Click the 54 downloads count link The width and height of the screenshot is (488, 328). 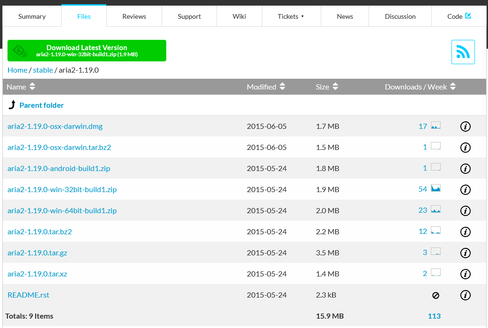(x=423, y=189)
